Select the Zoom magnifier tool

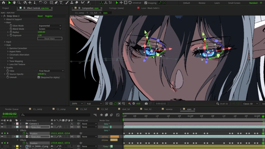coord(19,3)
